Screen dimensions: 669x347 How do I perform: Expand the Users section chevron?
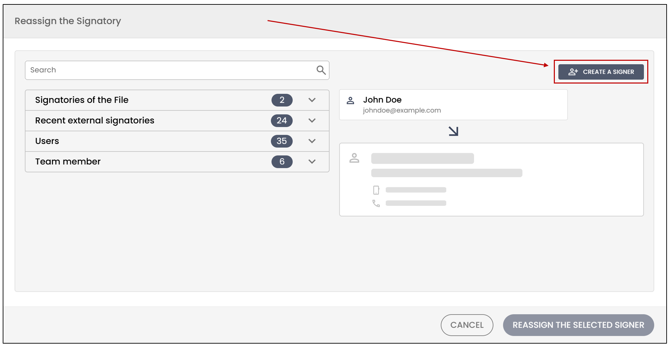click(312, 141)
